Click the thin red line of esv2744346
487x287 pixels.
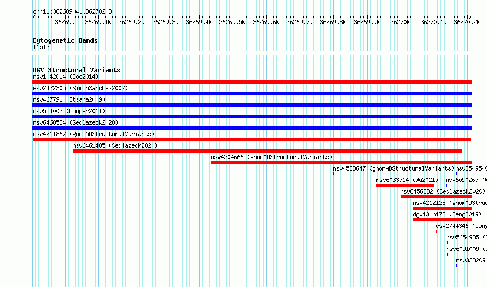pos(454,231)
